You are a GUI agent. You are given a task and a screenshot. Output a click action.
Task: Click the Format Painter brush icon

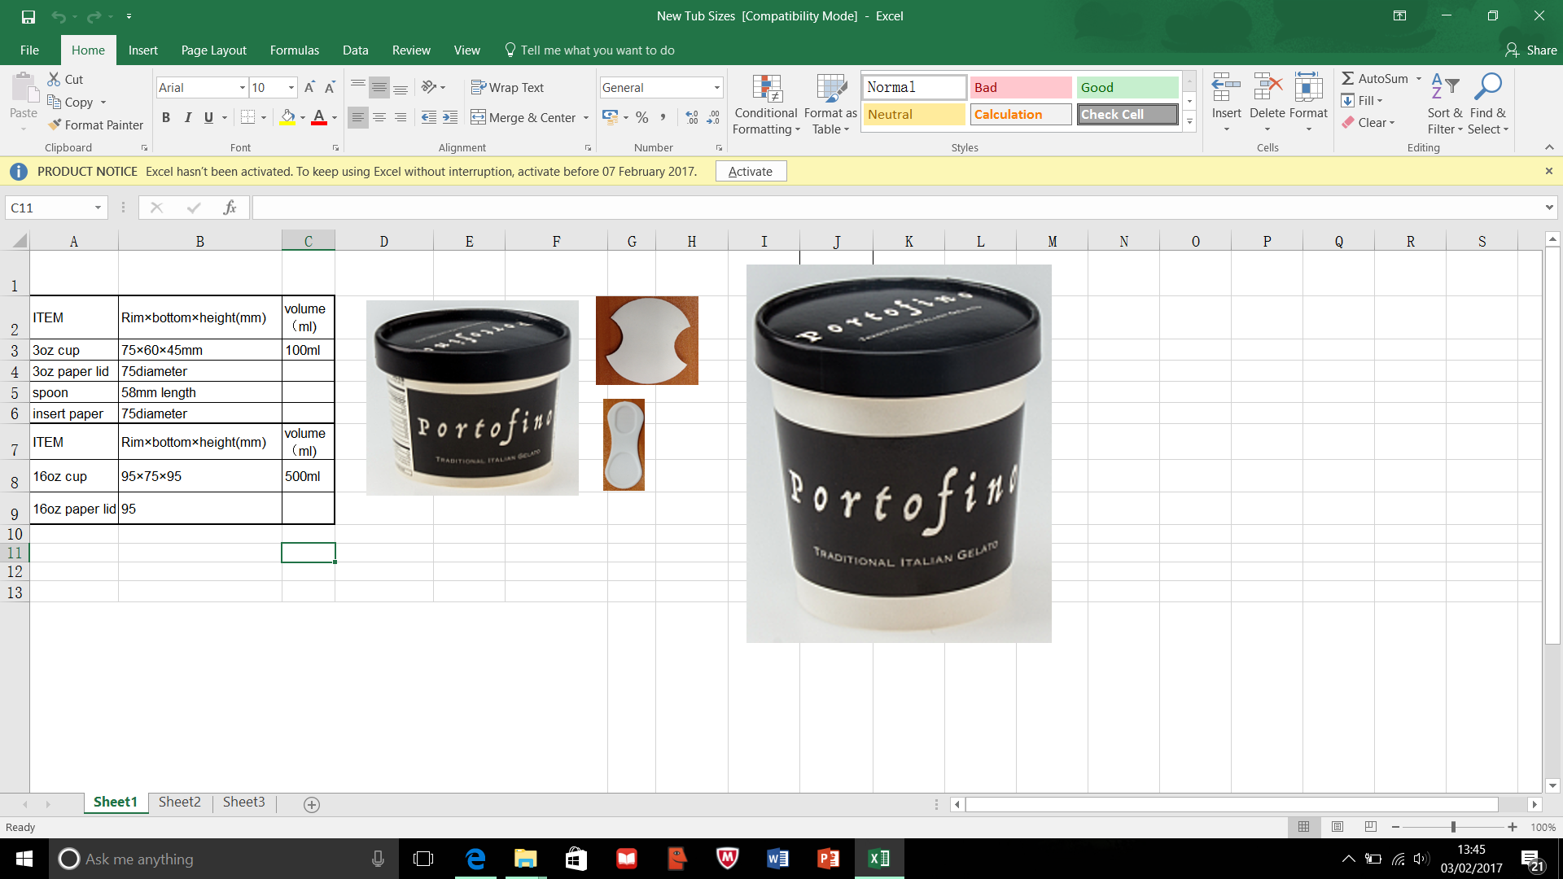pyautogui.click(x=55, y=125)
